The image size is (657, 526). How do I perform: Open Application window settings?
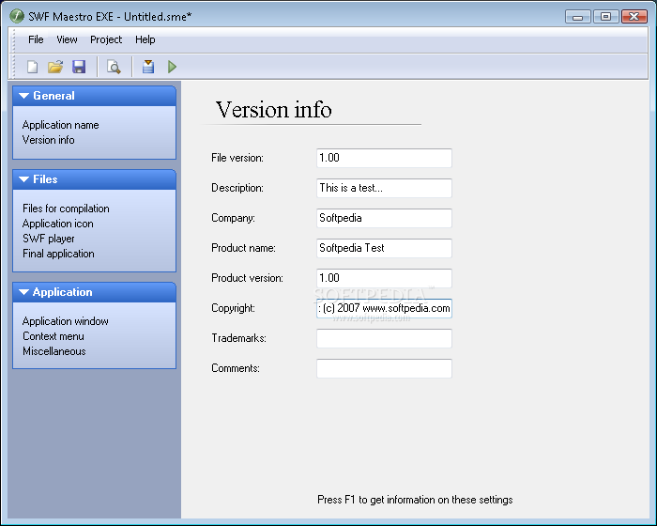tap(66, 321)
